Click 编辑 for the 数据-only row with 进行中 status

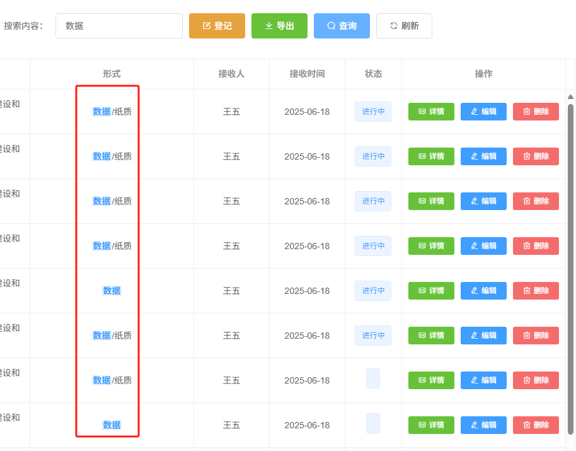(483, 291)
